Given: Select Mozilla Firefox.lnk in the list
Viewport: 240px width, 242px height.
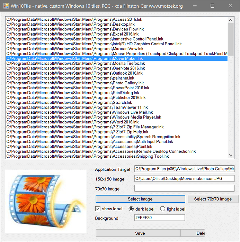Looking at the screenshot, I should [75, 63].
